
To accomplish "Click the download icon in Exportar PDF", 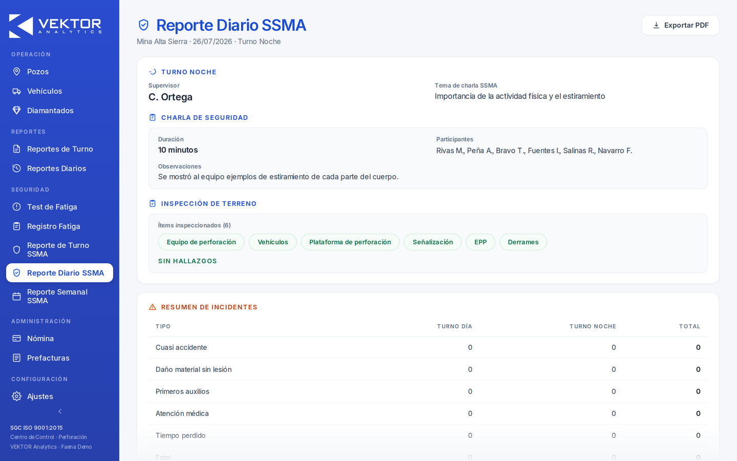I will pyautogui.click(x=656, y=25).
